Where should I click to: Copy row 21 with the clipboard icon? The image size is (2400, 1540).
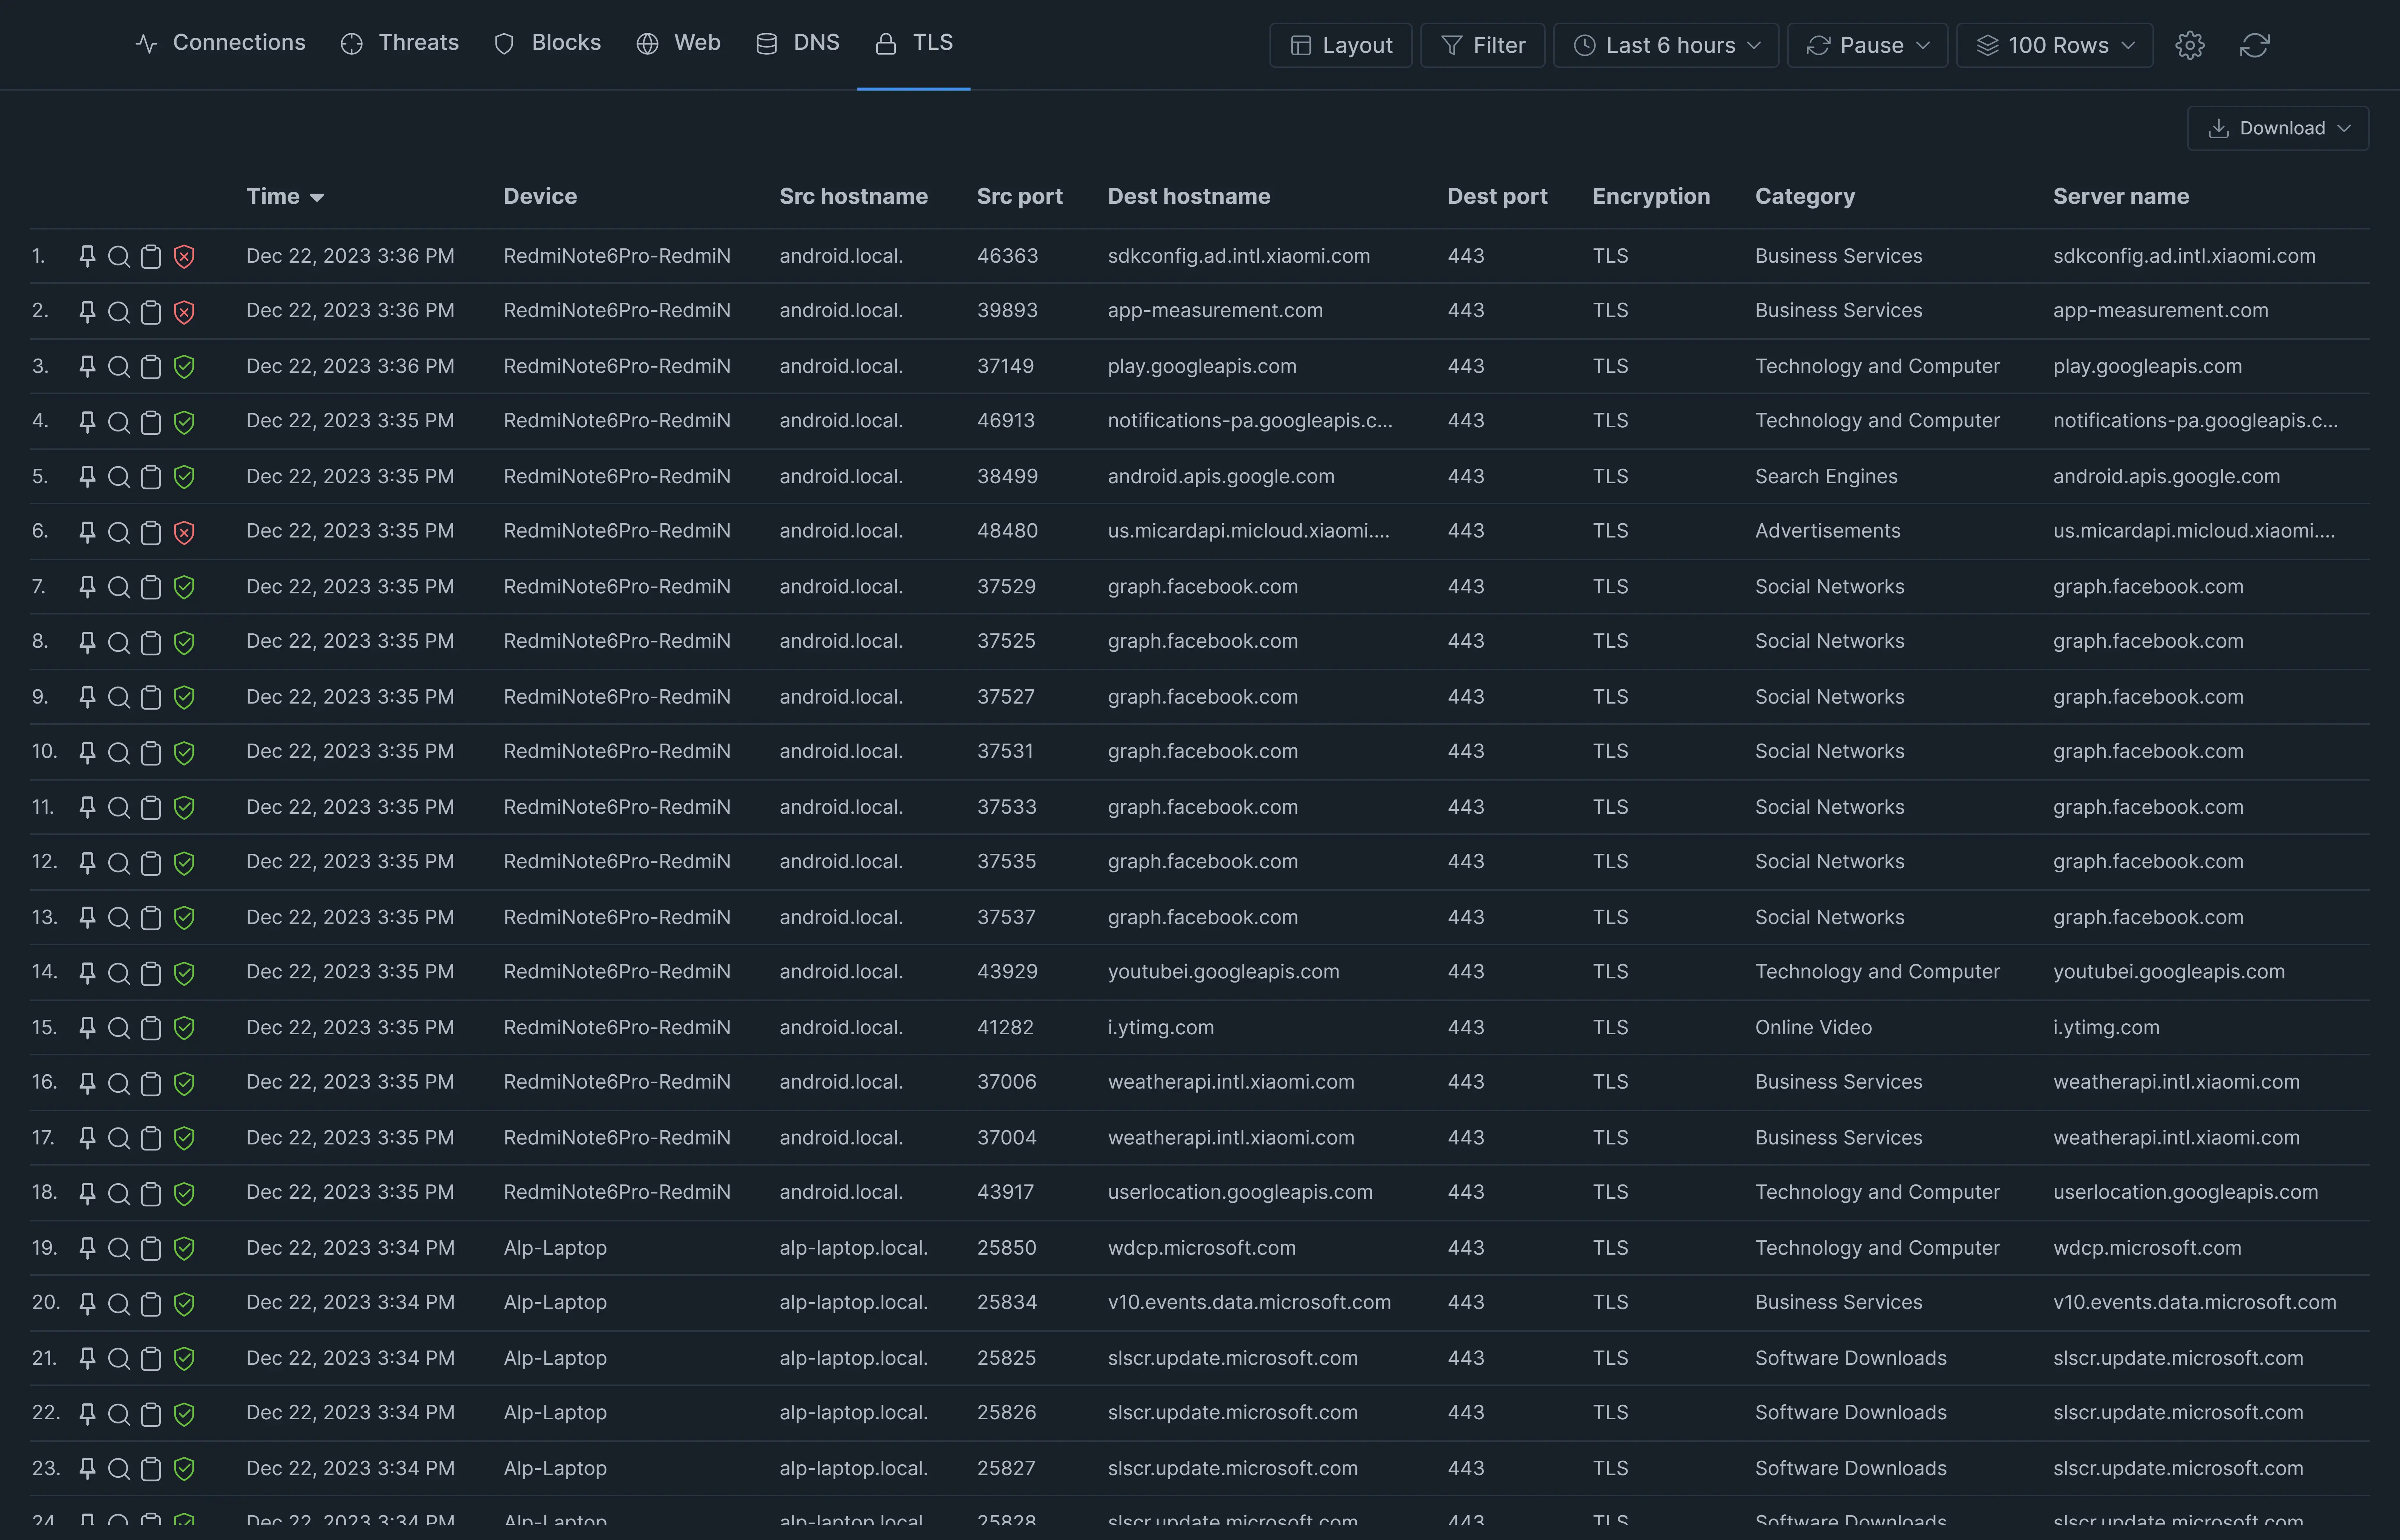tap(151, 1358)
